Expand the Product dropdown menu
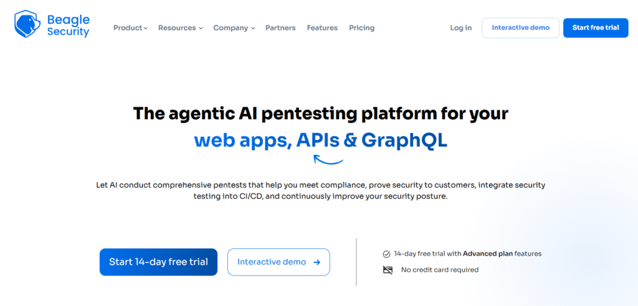This screenshot has width=638, height=306. (130, 28)
